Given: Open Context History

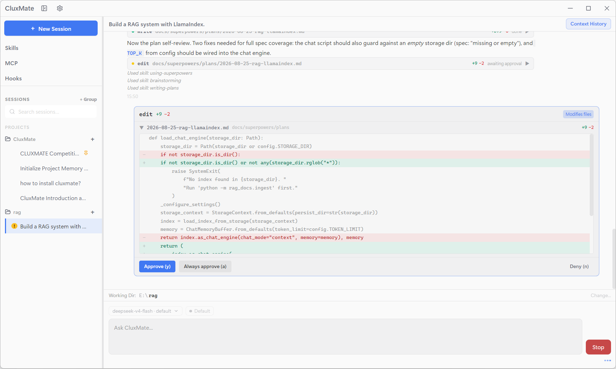Looking at the screenshot, I should [x=588, y=24].
